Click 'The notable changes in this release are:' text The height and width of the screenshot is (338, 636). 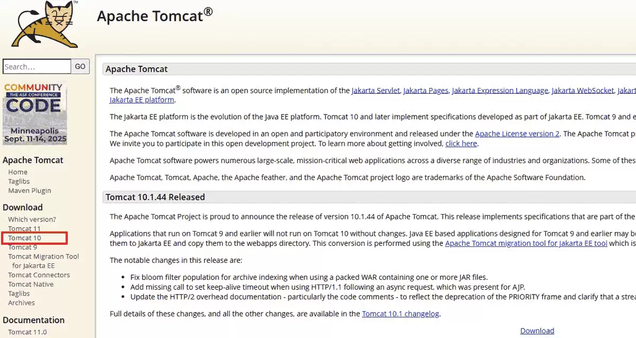pos(176,260)
